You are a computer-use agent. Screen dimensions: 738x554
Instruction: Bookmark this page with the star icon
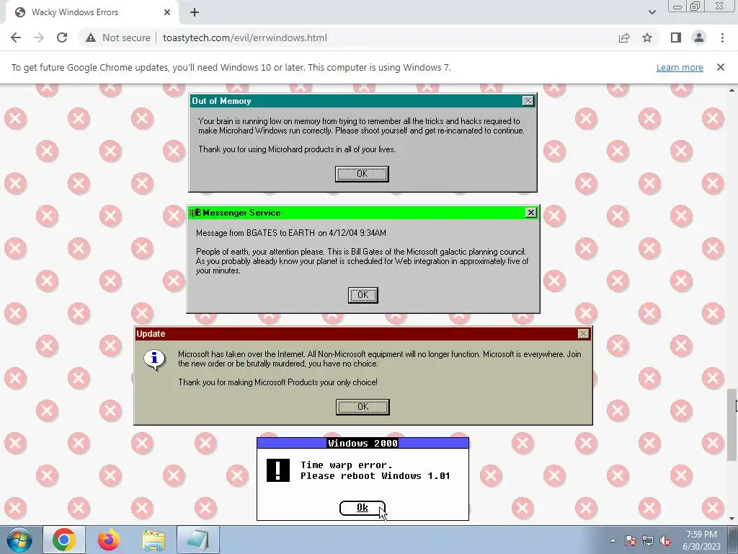647,38
